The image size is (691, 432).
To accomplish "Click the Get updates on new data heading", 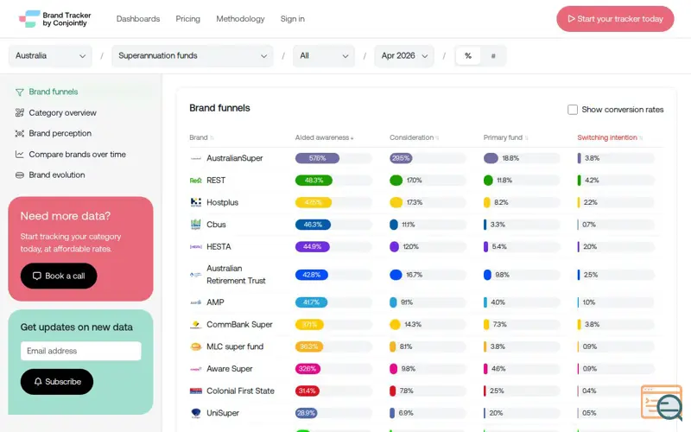I will (x=76, y=327).
